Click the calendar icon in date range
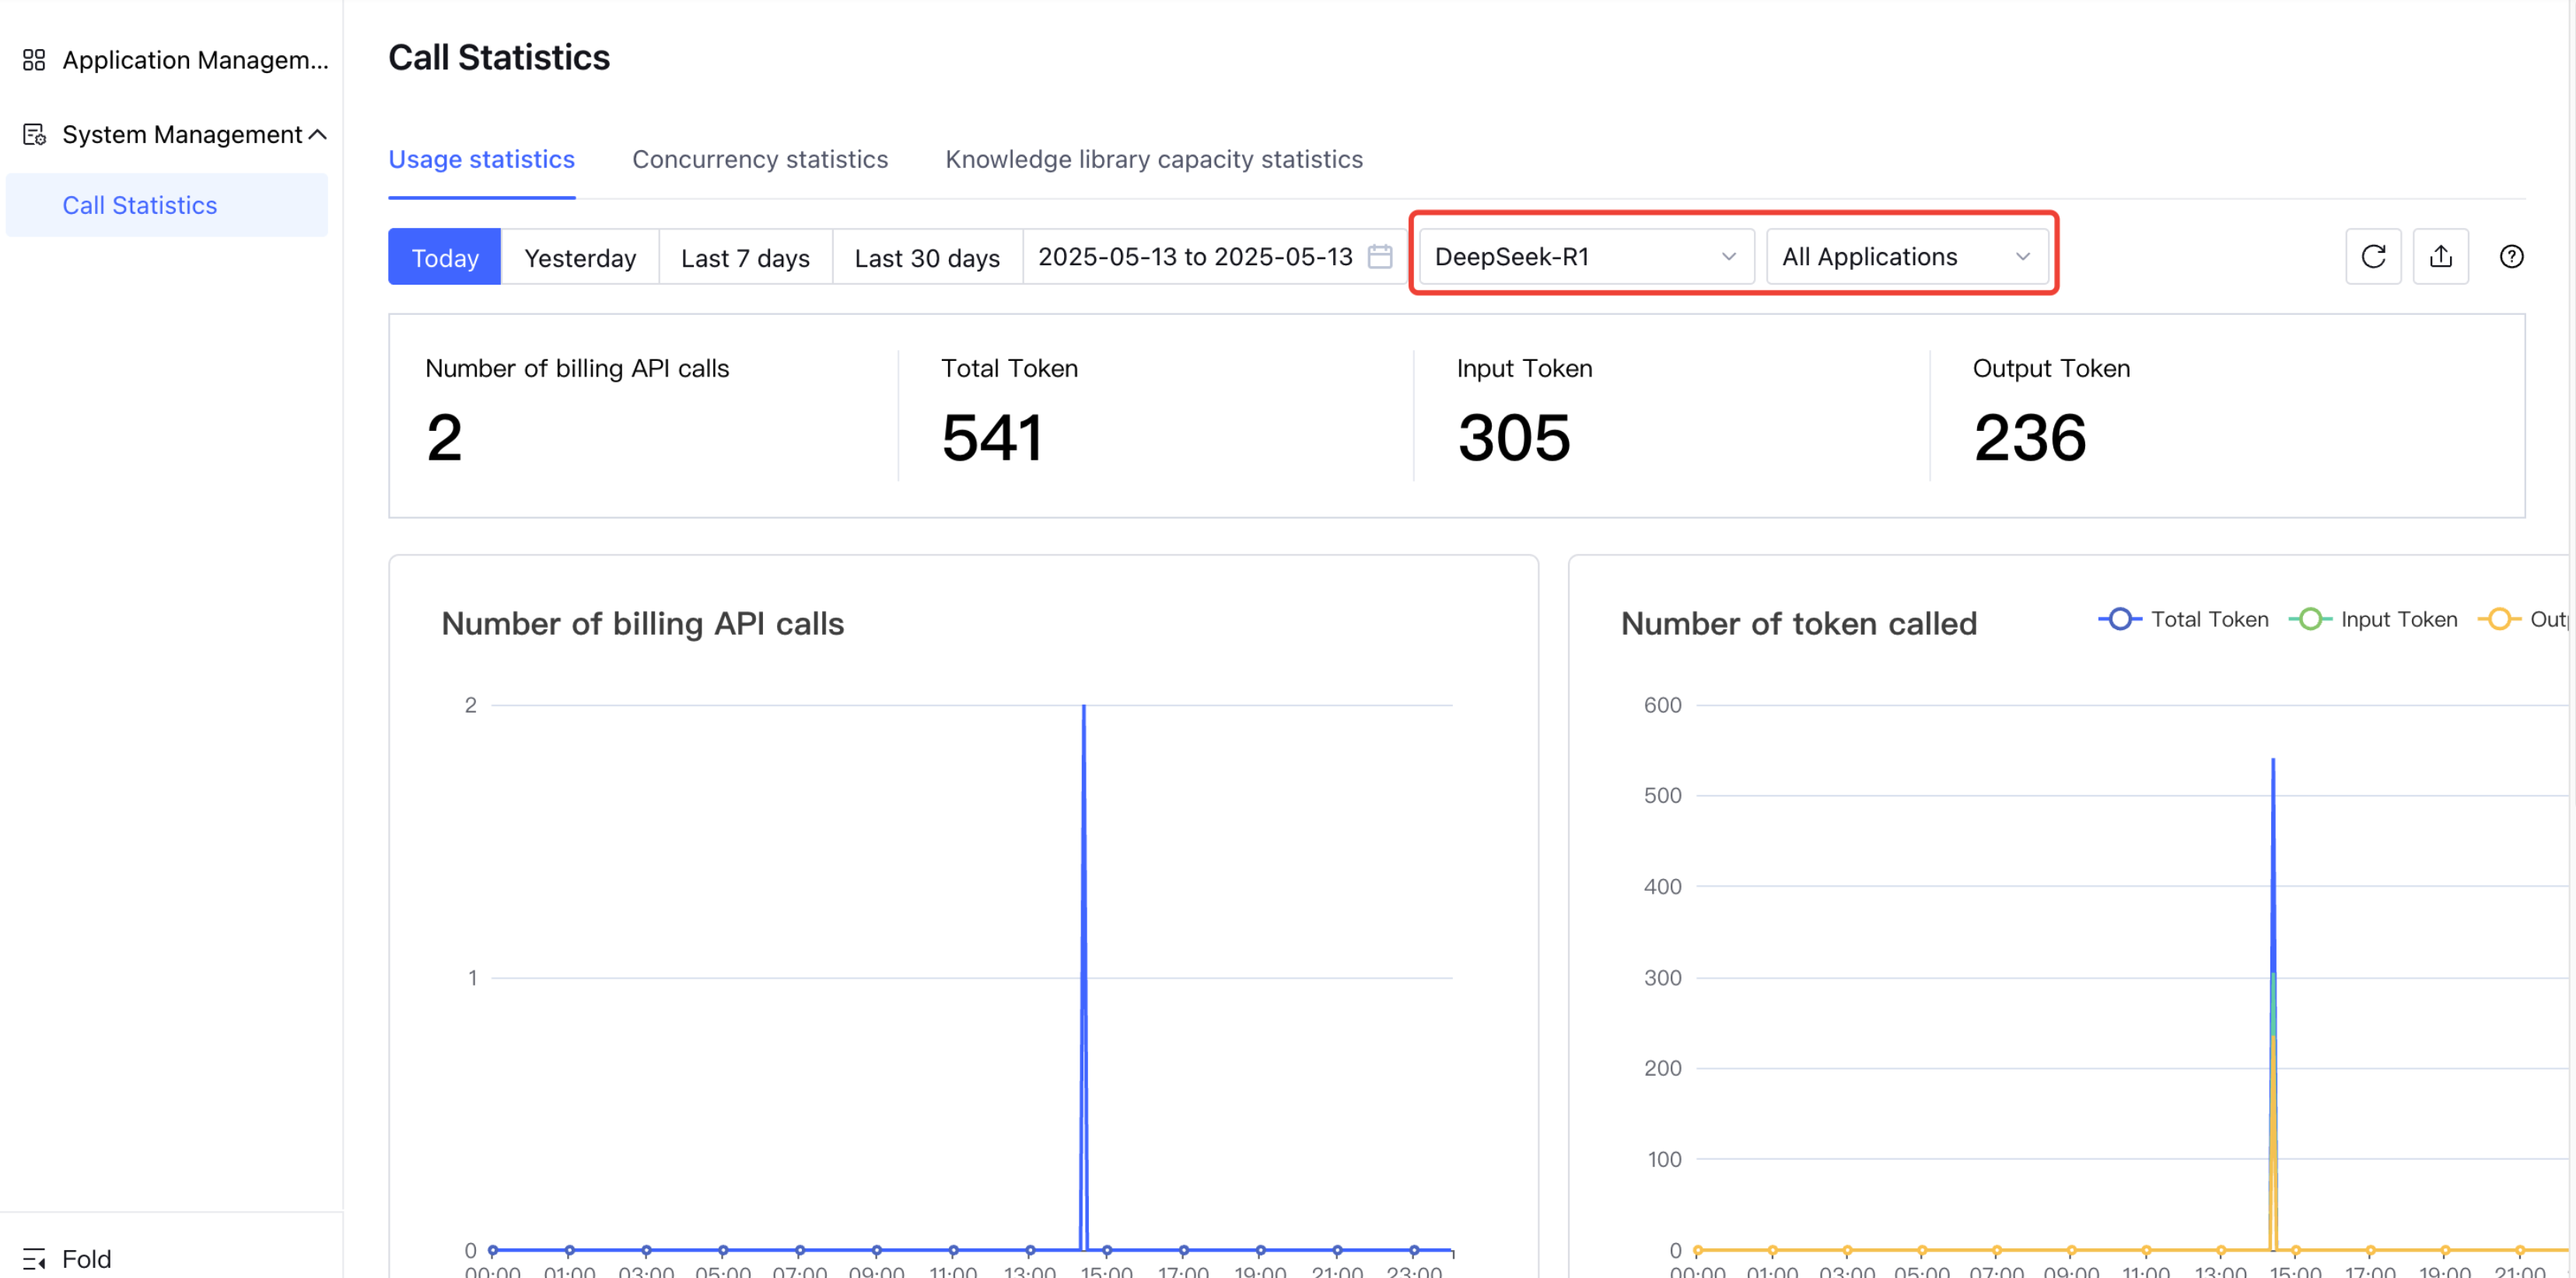 click(x=1380, y=257)
